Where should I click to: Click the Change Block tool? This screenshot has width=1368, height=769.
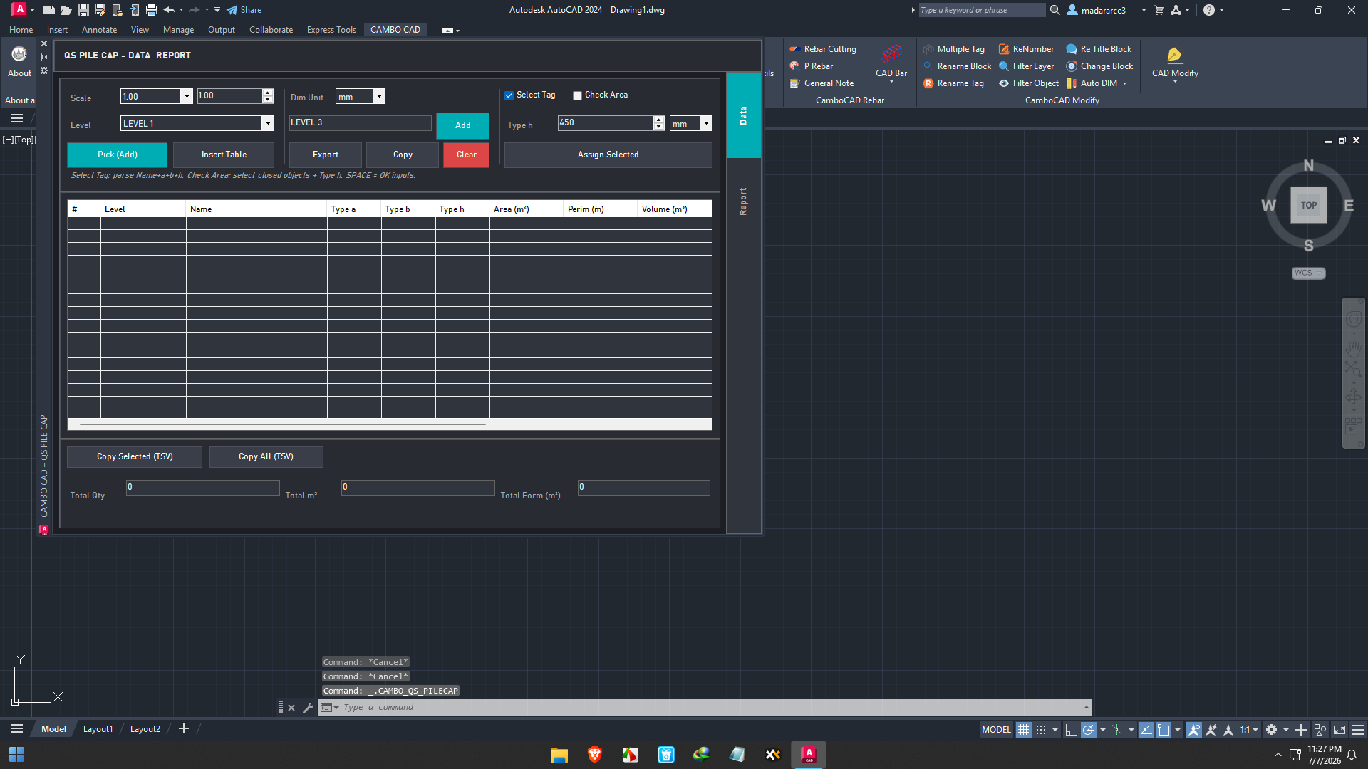point(1099,66)
